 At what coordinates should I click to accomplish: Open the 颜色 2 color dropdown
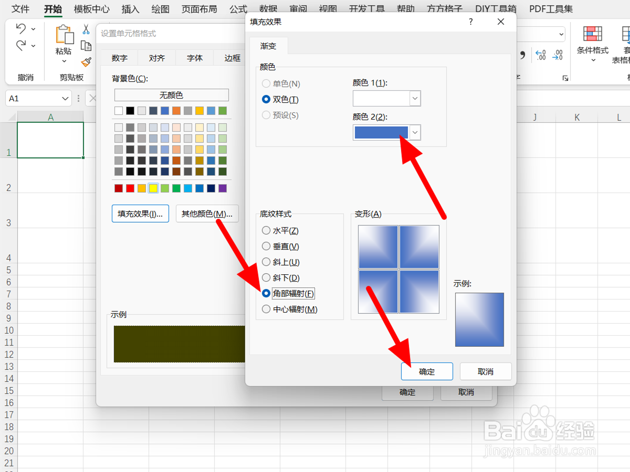coord(415,133)
